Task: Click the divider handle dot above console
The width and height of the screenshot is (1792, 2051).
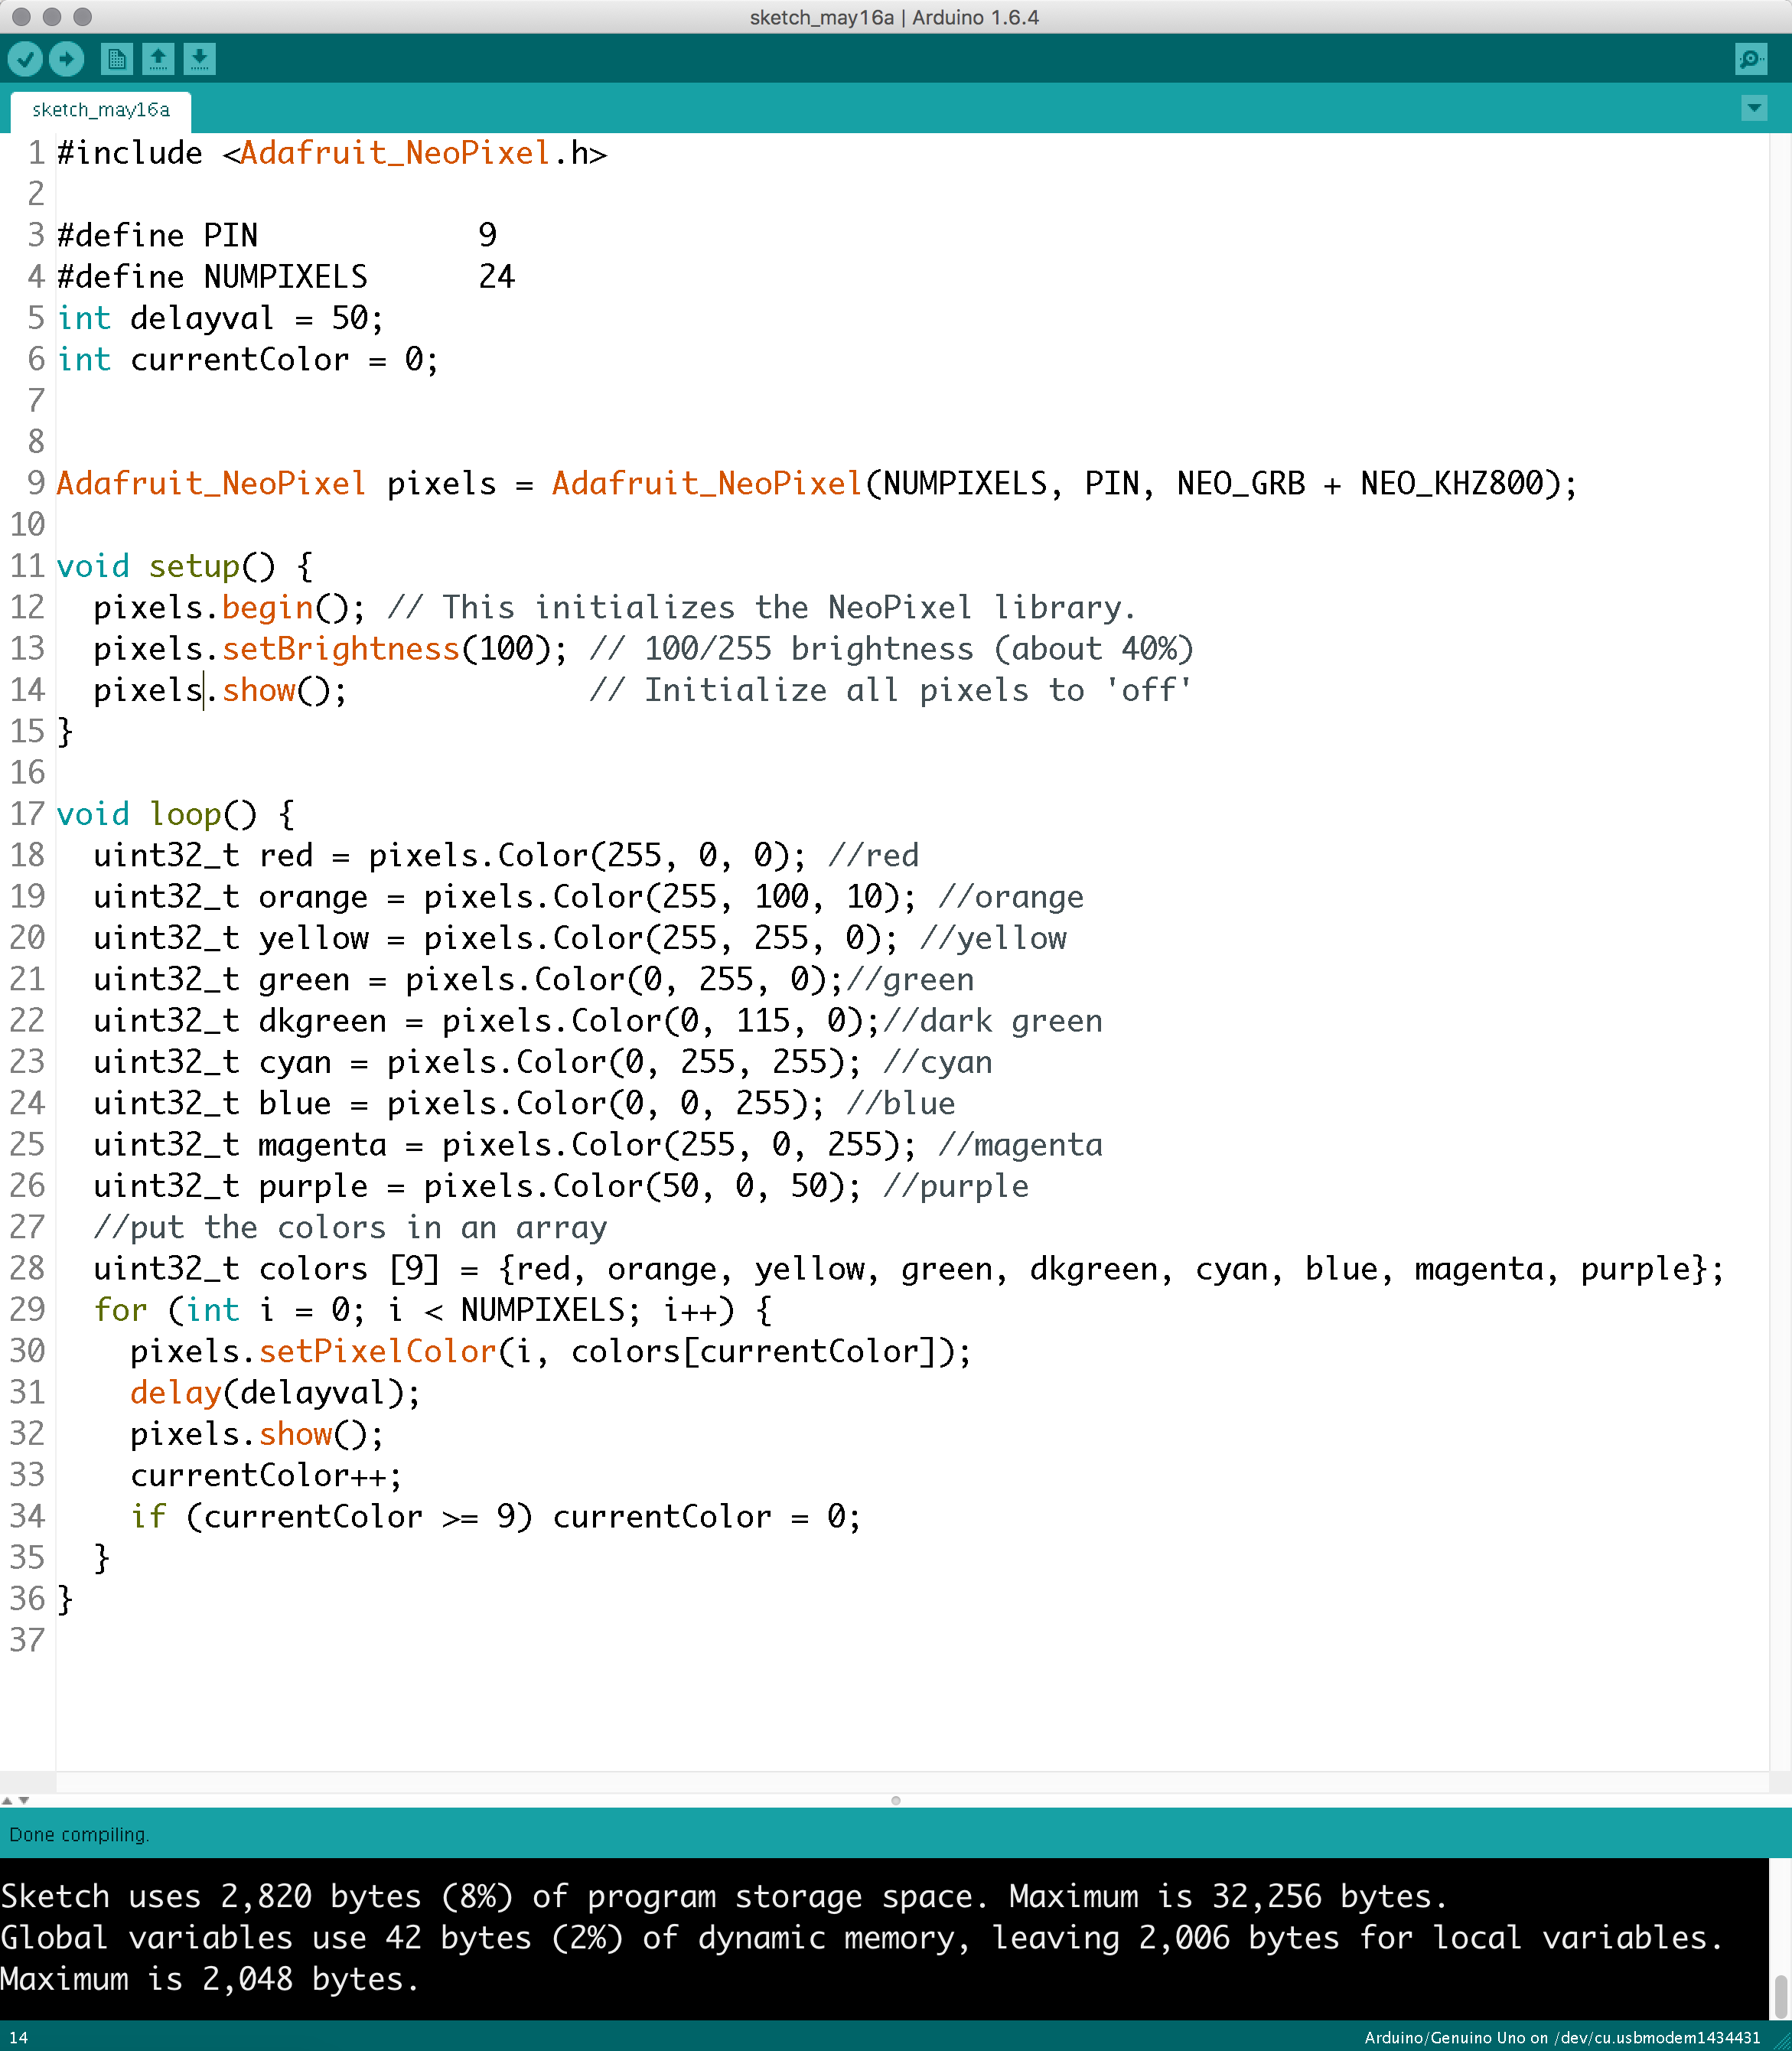Action: [x=896, y=1800]
